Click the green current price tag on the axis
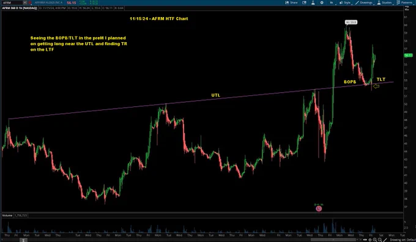 [x=408, y=55]
